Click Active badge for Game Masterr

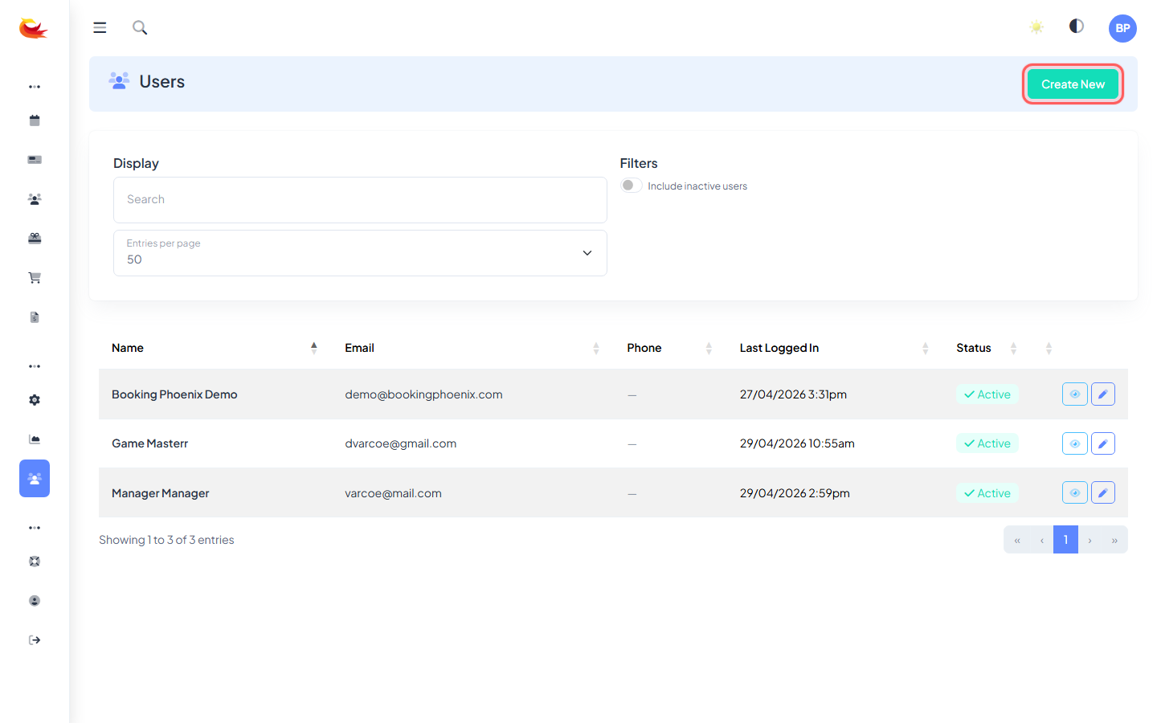987,443
